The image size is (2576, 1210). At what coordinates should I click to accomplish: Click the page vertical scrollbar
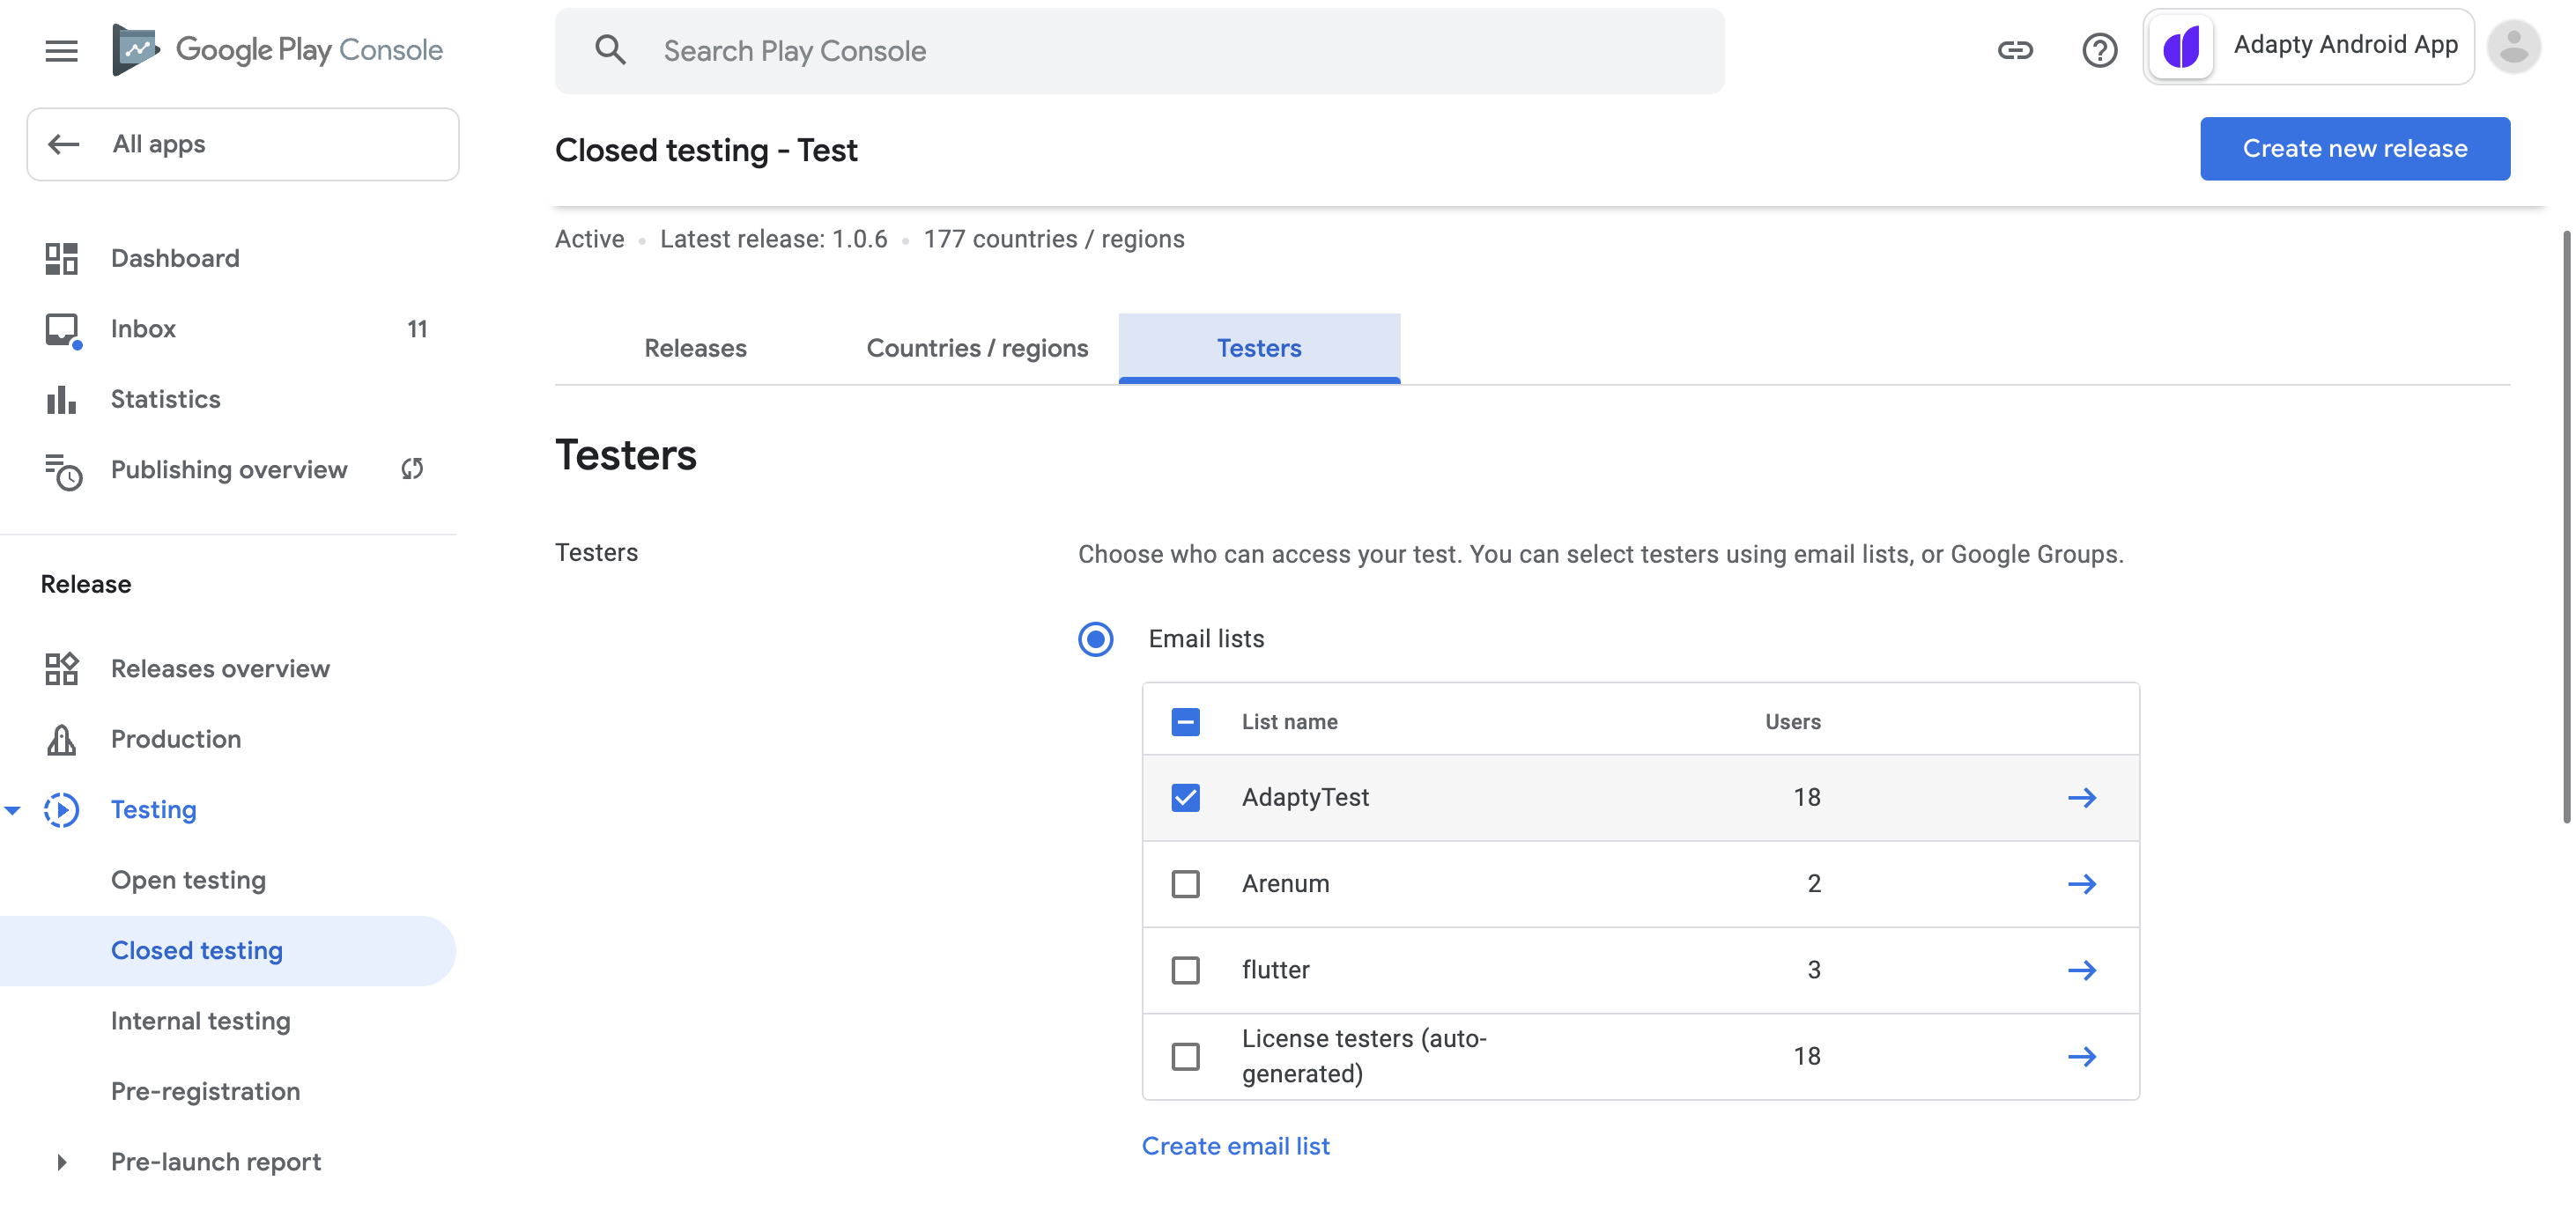[x=2565, y=525]
